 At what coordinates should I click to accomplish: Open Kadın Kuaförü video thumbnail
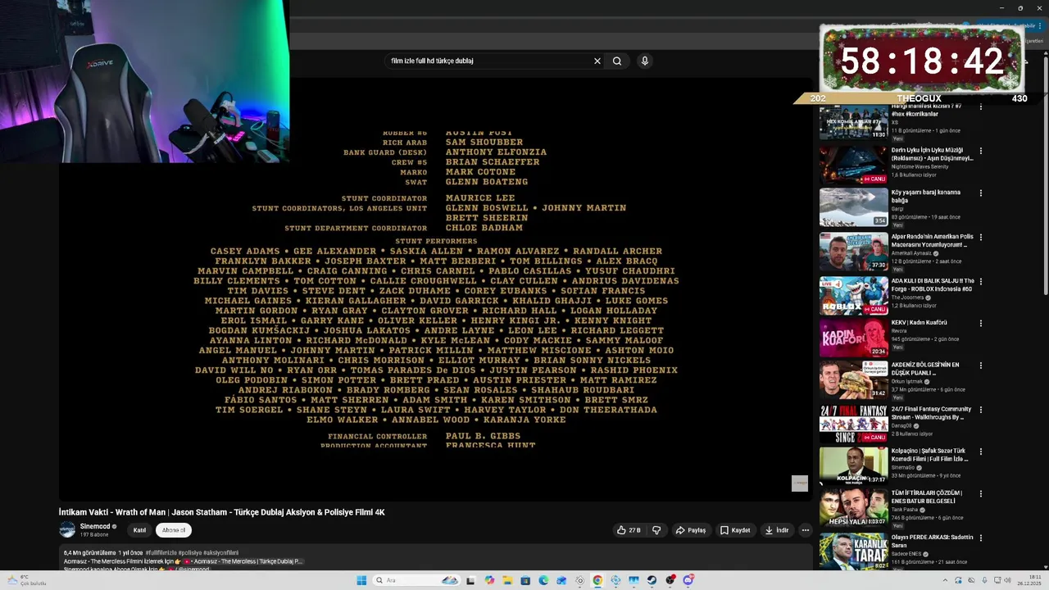coord(853,338)
